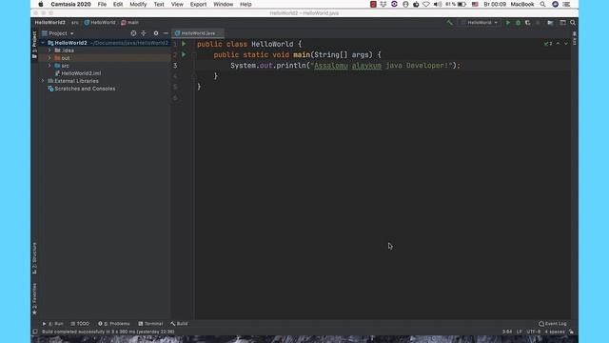Open the Problems tool window

click(114, 324)
